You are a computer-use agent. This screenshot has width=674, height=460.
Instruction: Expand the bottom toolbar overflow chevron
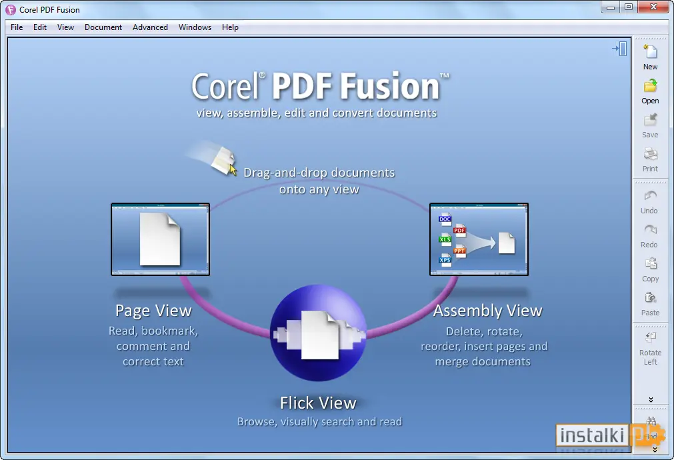click(x=655, y=450)
